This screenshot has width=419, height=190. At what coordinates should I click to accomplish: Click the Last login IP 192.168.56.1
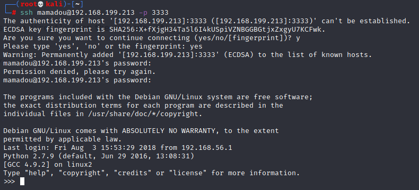(x=207, y=148)
